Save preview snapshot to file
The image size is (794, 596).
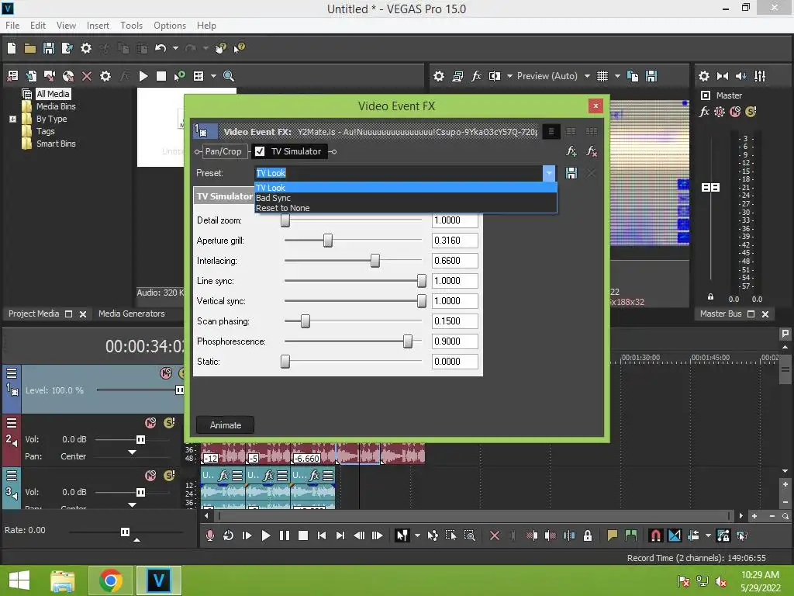[651, 76]
